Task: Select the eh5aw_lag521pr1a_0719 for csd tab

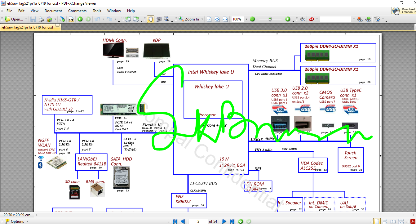Action: click(x=28, y=27)
